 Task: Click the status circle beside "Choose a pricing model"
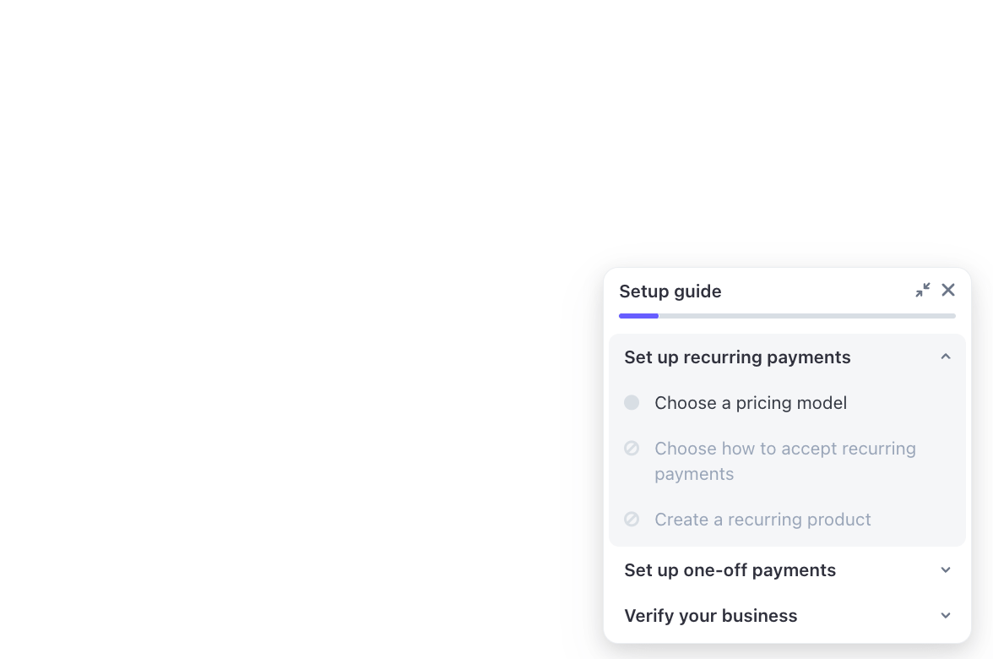[632, 402]
